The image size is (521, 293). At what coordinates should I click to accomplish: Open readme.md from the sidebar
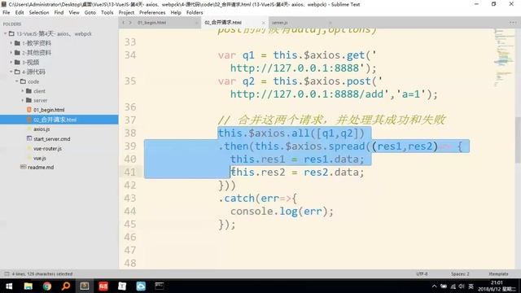(41, 167)
